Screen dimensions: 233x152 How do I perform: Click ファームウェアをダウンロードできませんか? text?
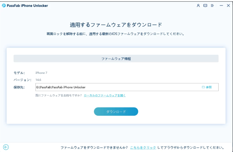pos(94,148)
